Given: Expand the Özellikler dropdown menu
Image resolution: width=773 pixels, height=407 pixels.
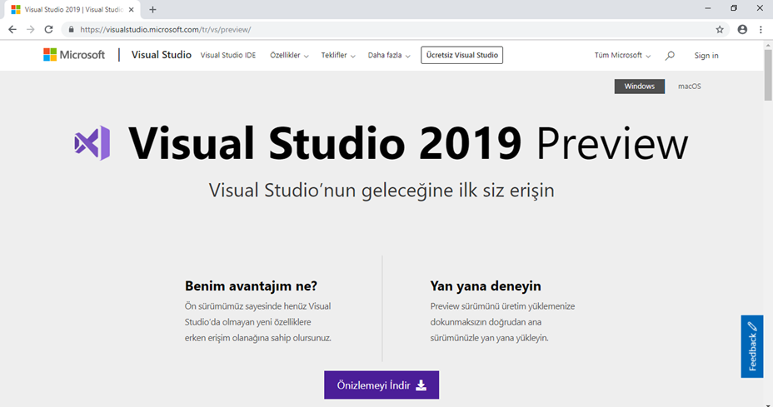Looking at the screenshot, I should click(x=289, y=55).
